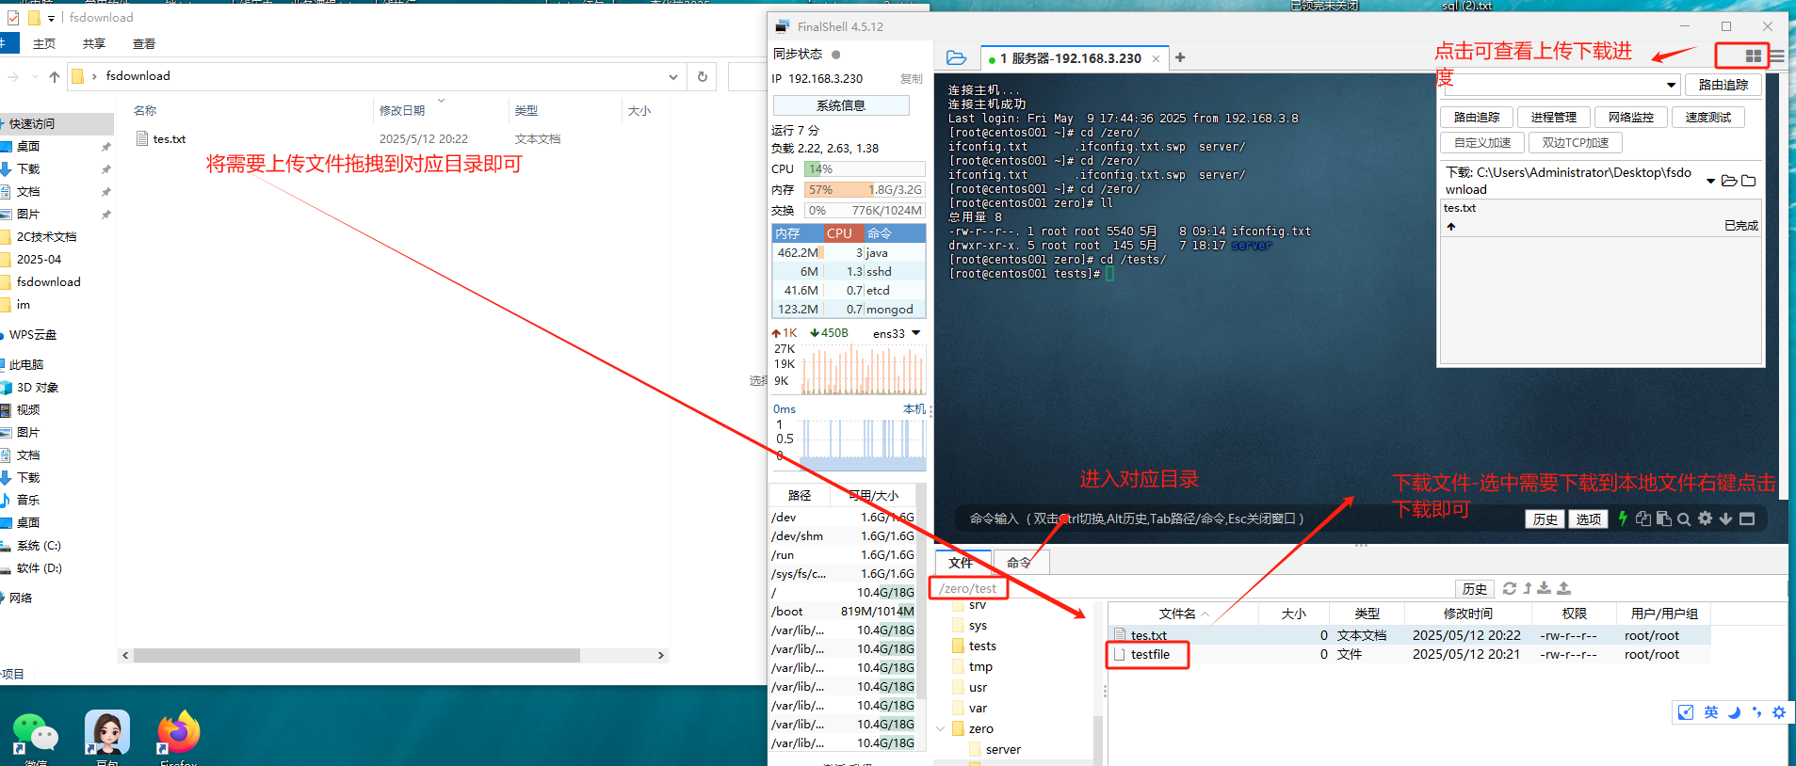This screenshot has height=766, width=1796.
Task: Select tes.txt in remote file list
Action: [x=1148, y=636]
